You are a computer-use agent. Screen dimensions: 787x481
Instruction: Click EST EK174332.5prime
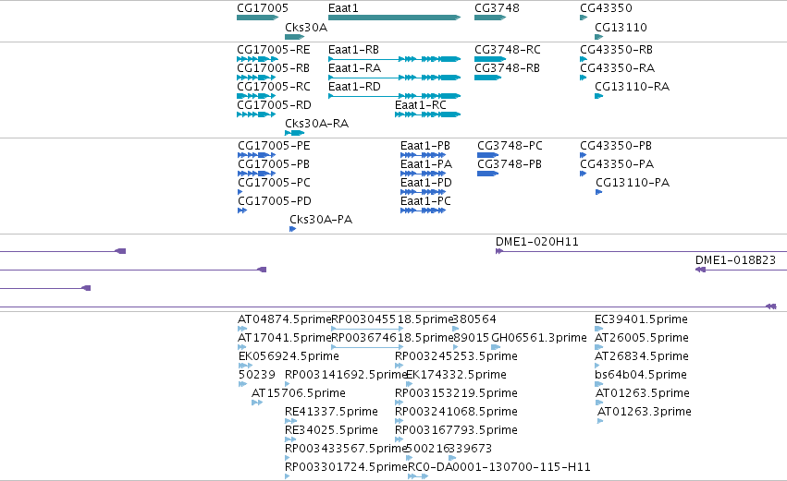[409, 384]
